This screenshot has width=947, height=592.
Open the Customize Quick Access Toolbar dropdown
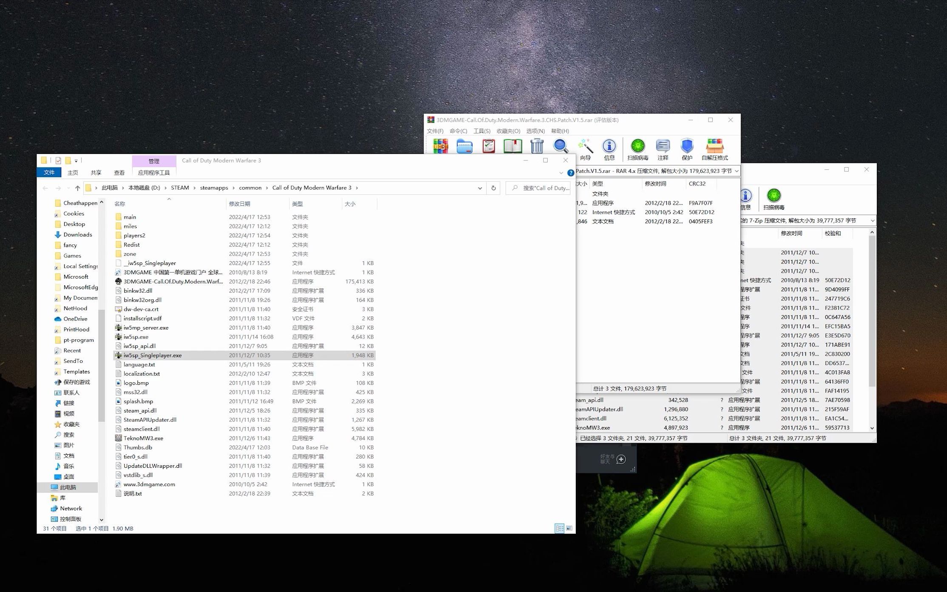click(76, 161)
